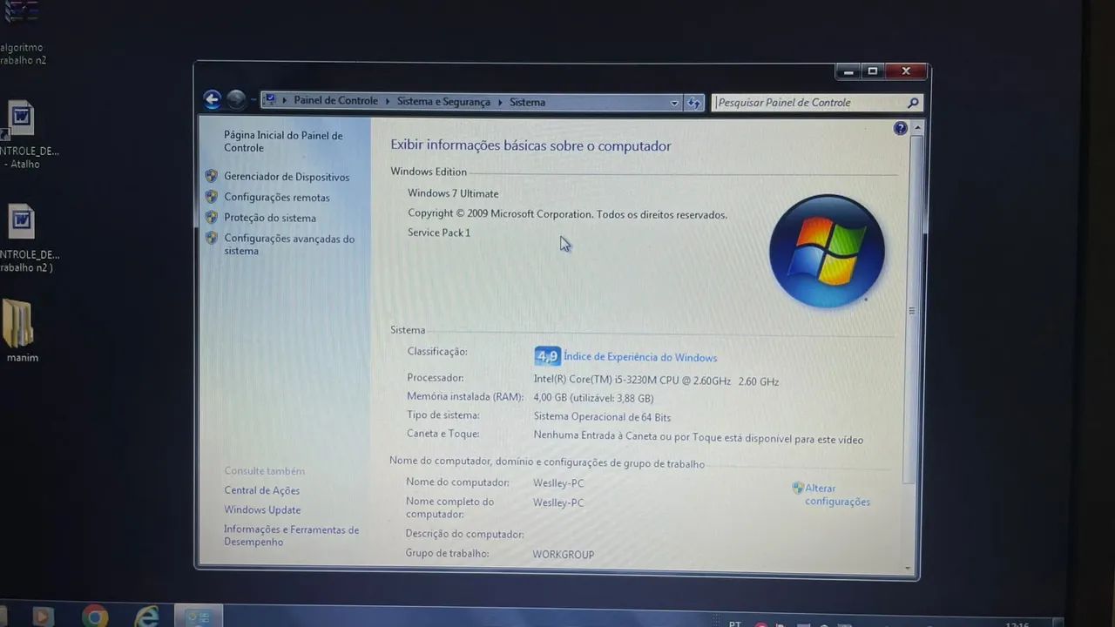The height and width of the screenshot is (627, 1115).
Task: Open Proteção do sistema
Action: (270, 218)
